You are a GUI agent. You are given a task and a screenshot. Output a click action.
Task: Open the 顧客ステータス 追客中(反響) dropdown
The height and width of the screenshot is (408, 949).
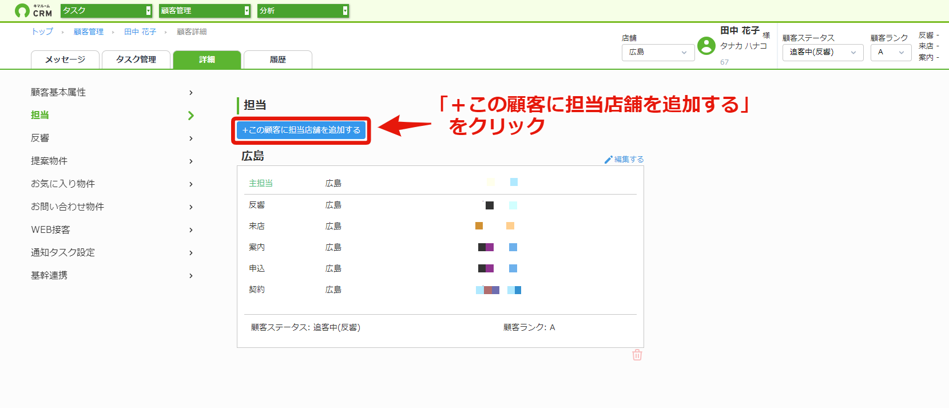coord(823,52)
